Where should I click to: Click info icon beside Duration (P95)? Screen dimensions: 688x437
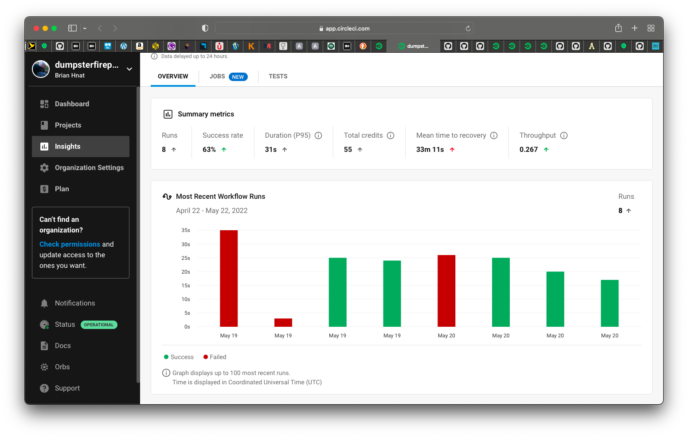tap(318, 135)
